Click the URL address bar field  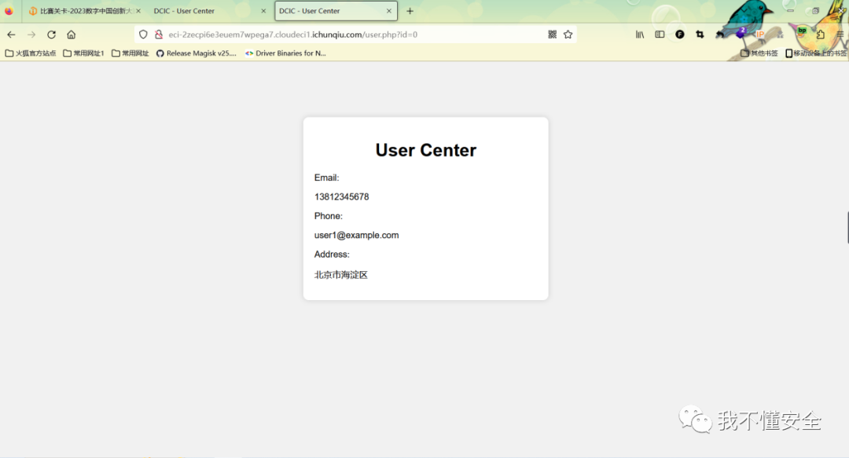tap(354, 35)
